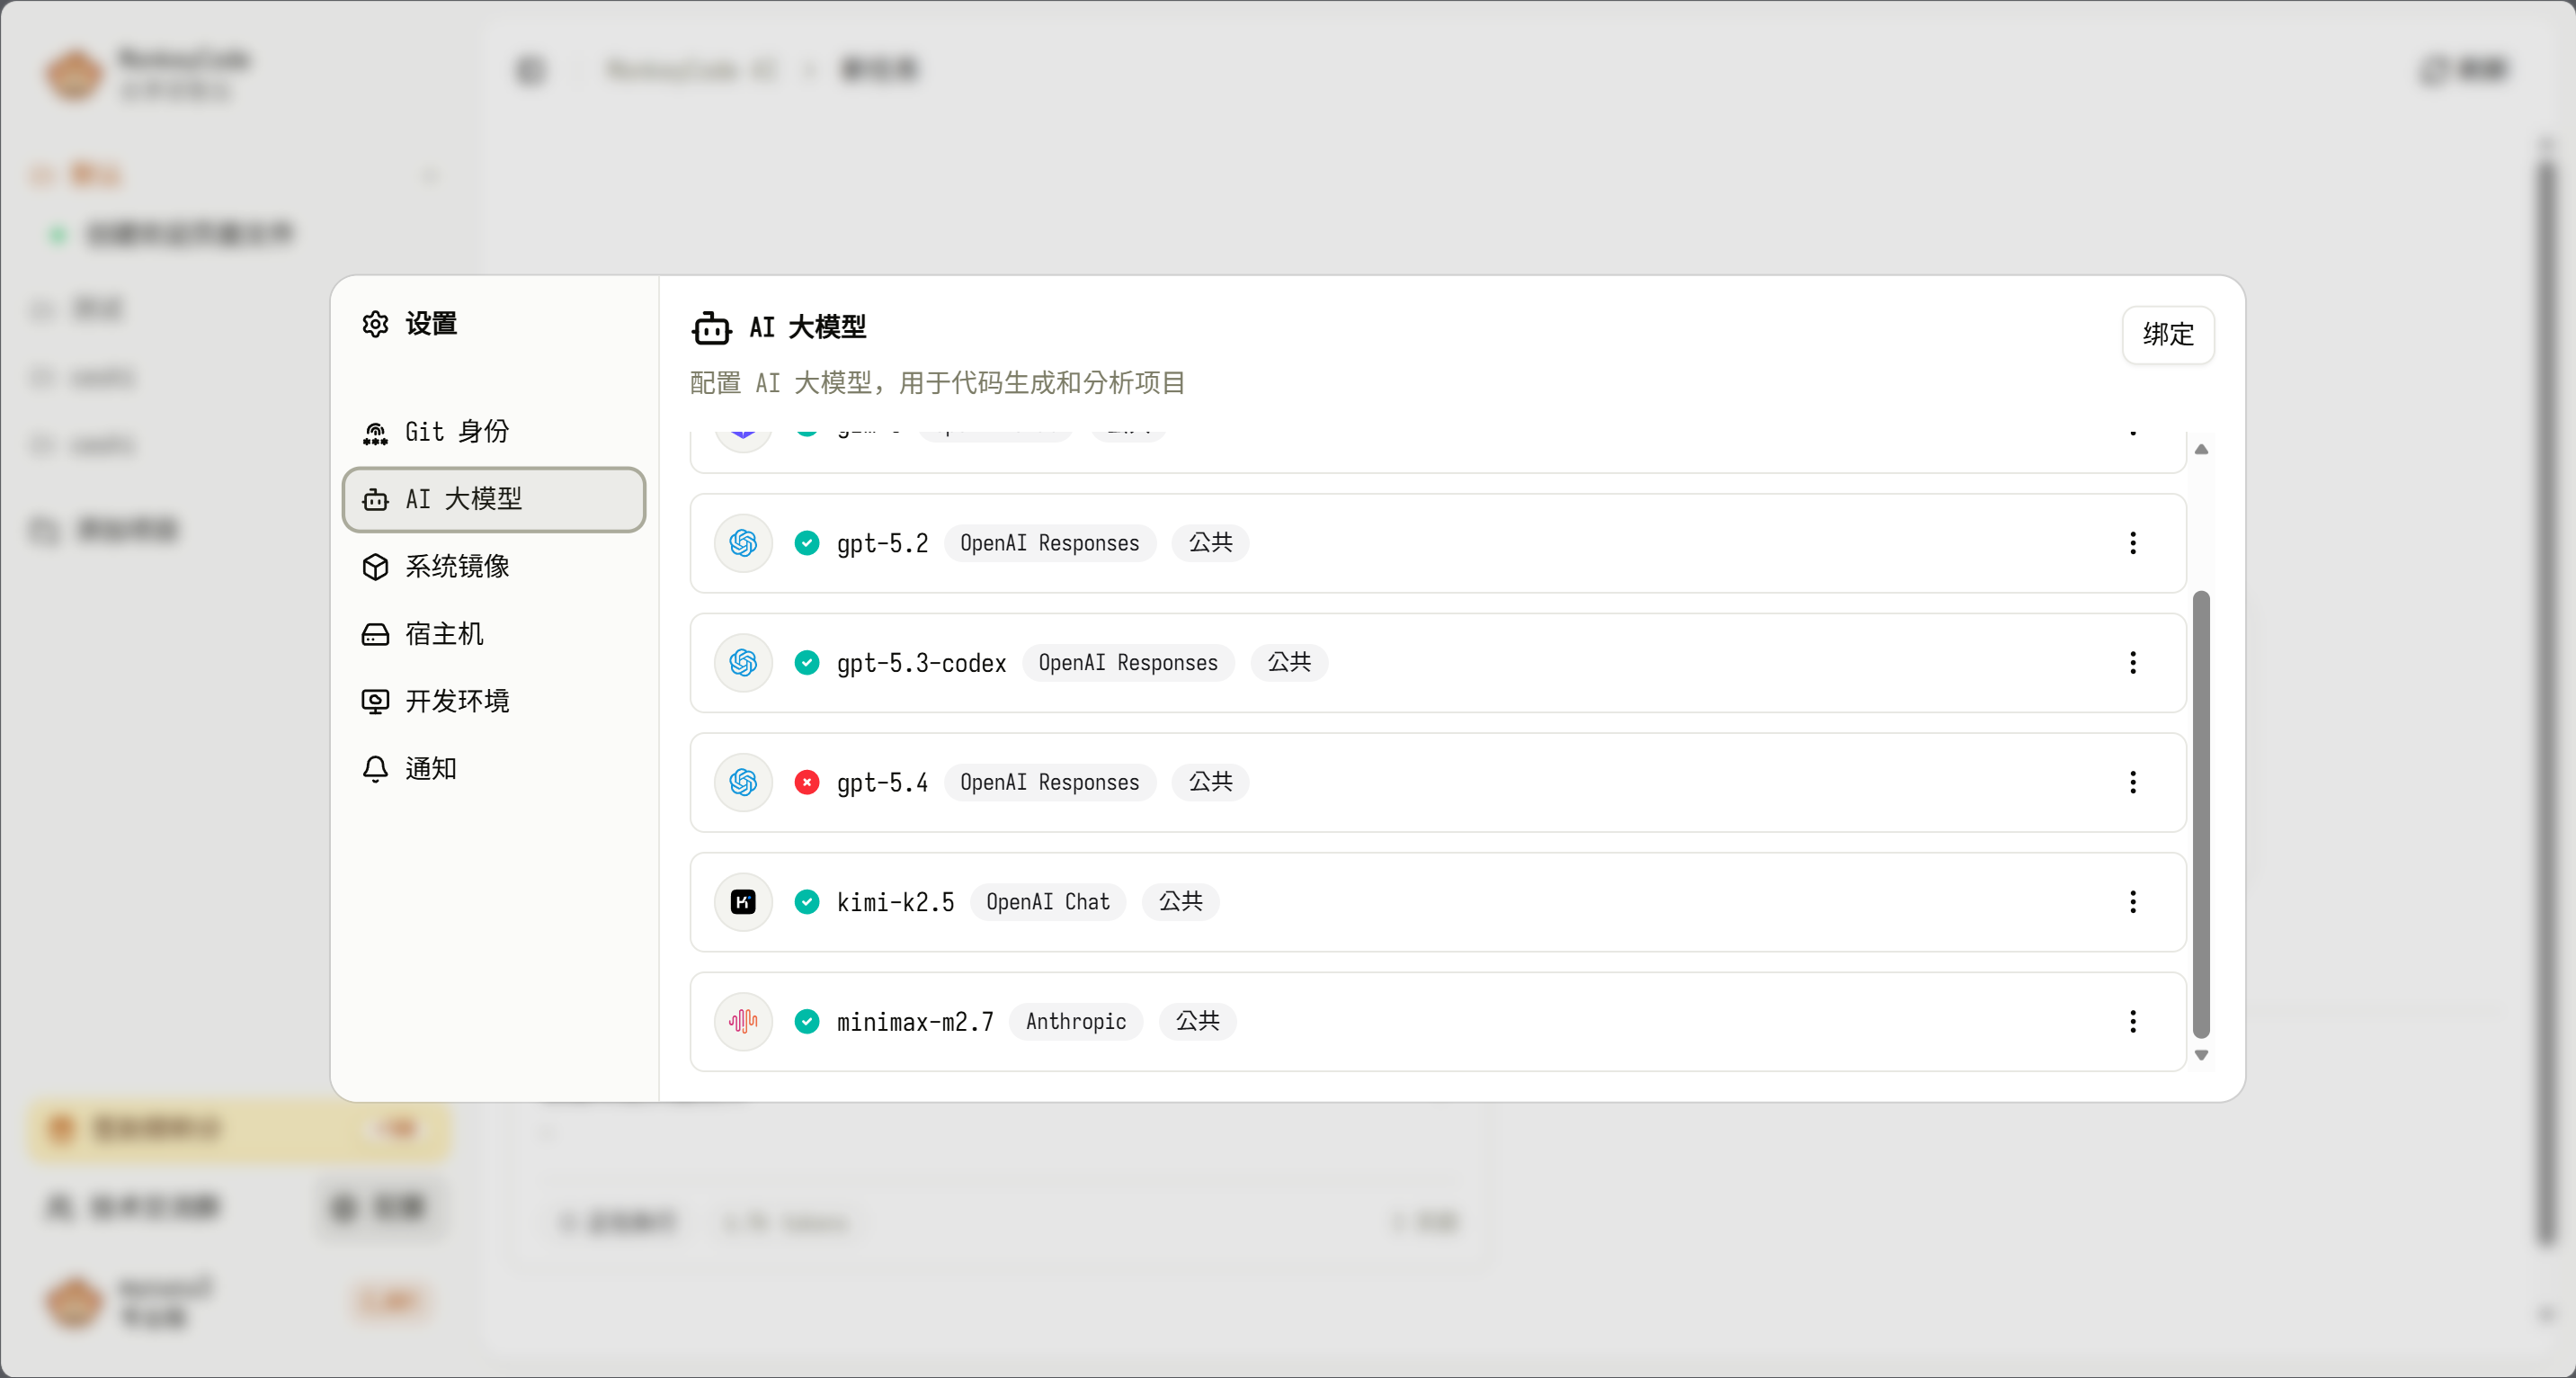Click the Kimi logo icon

[x=743, y=901]
